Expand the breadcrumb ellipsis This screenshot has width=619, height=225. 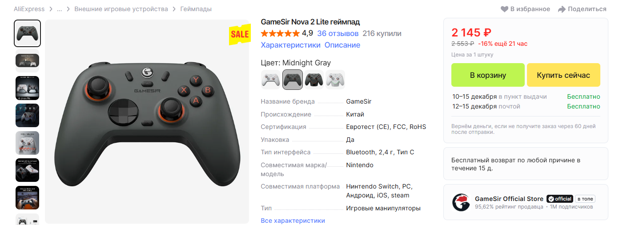59,9
